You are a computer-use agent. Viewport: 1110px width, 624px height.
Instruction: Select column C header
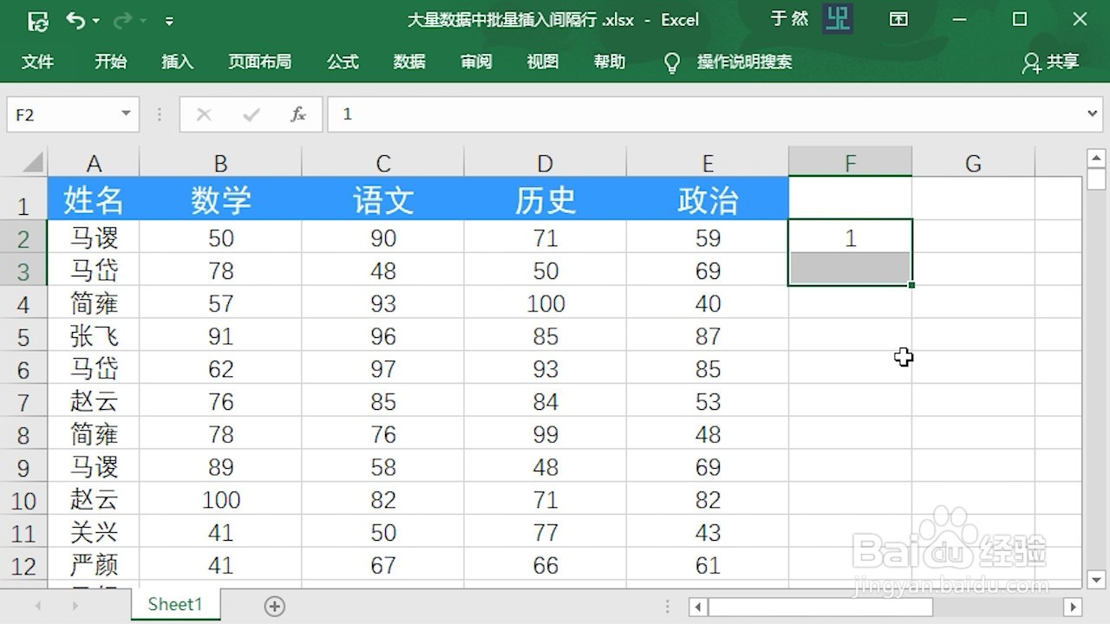[382, 163]
